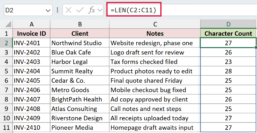257x133 pixels.
Task: Open the Name Box dropdown arrow
Action: 48,10
